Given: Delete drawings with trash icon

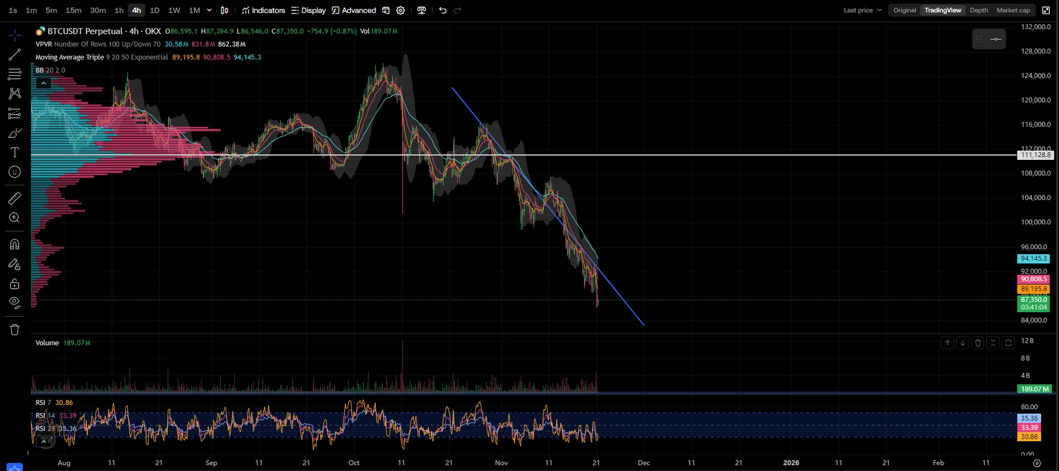Looking at the screenshot, I should 15,330.
